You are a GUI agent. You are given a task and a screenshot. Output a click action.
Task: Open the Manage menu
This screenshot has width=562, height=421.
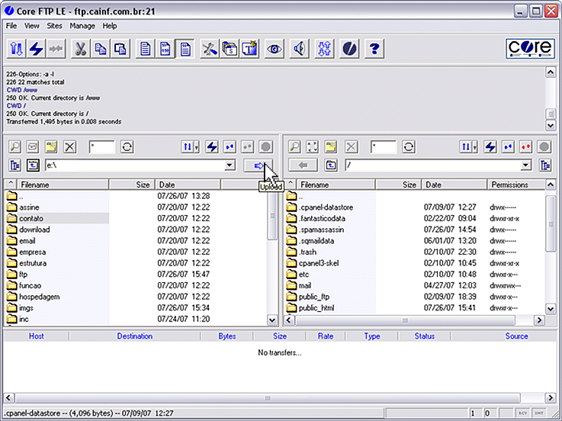click(82, 26)
